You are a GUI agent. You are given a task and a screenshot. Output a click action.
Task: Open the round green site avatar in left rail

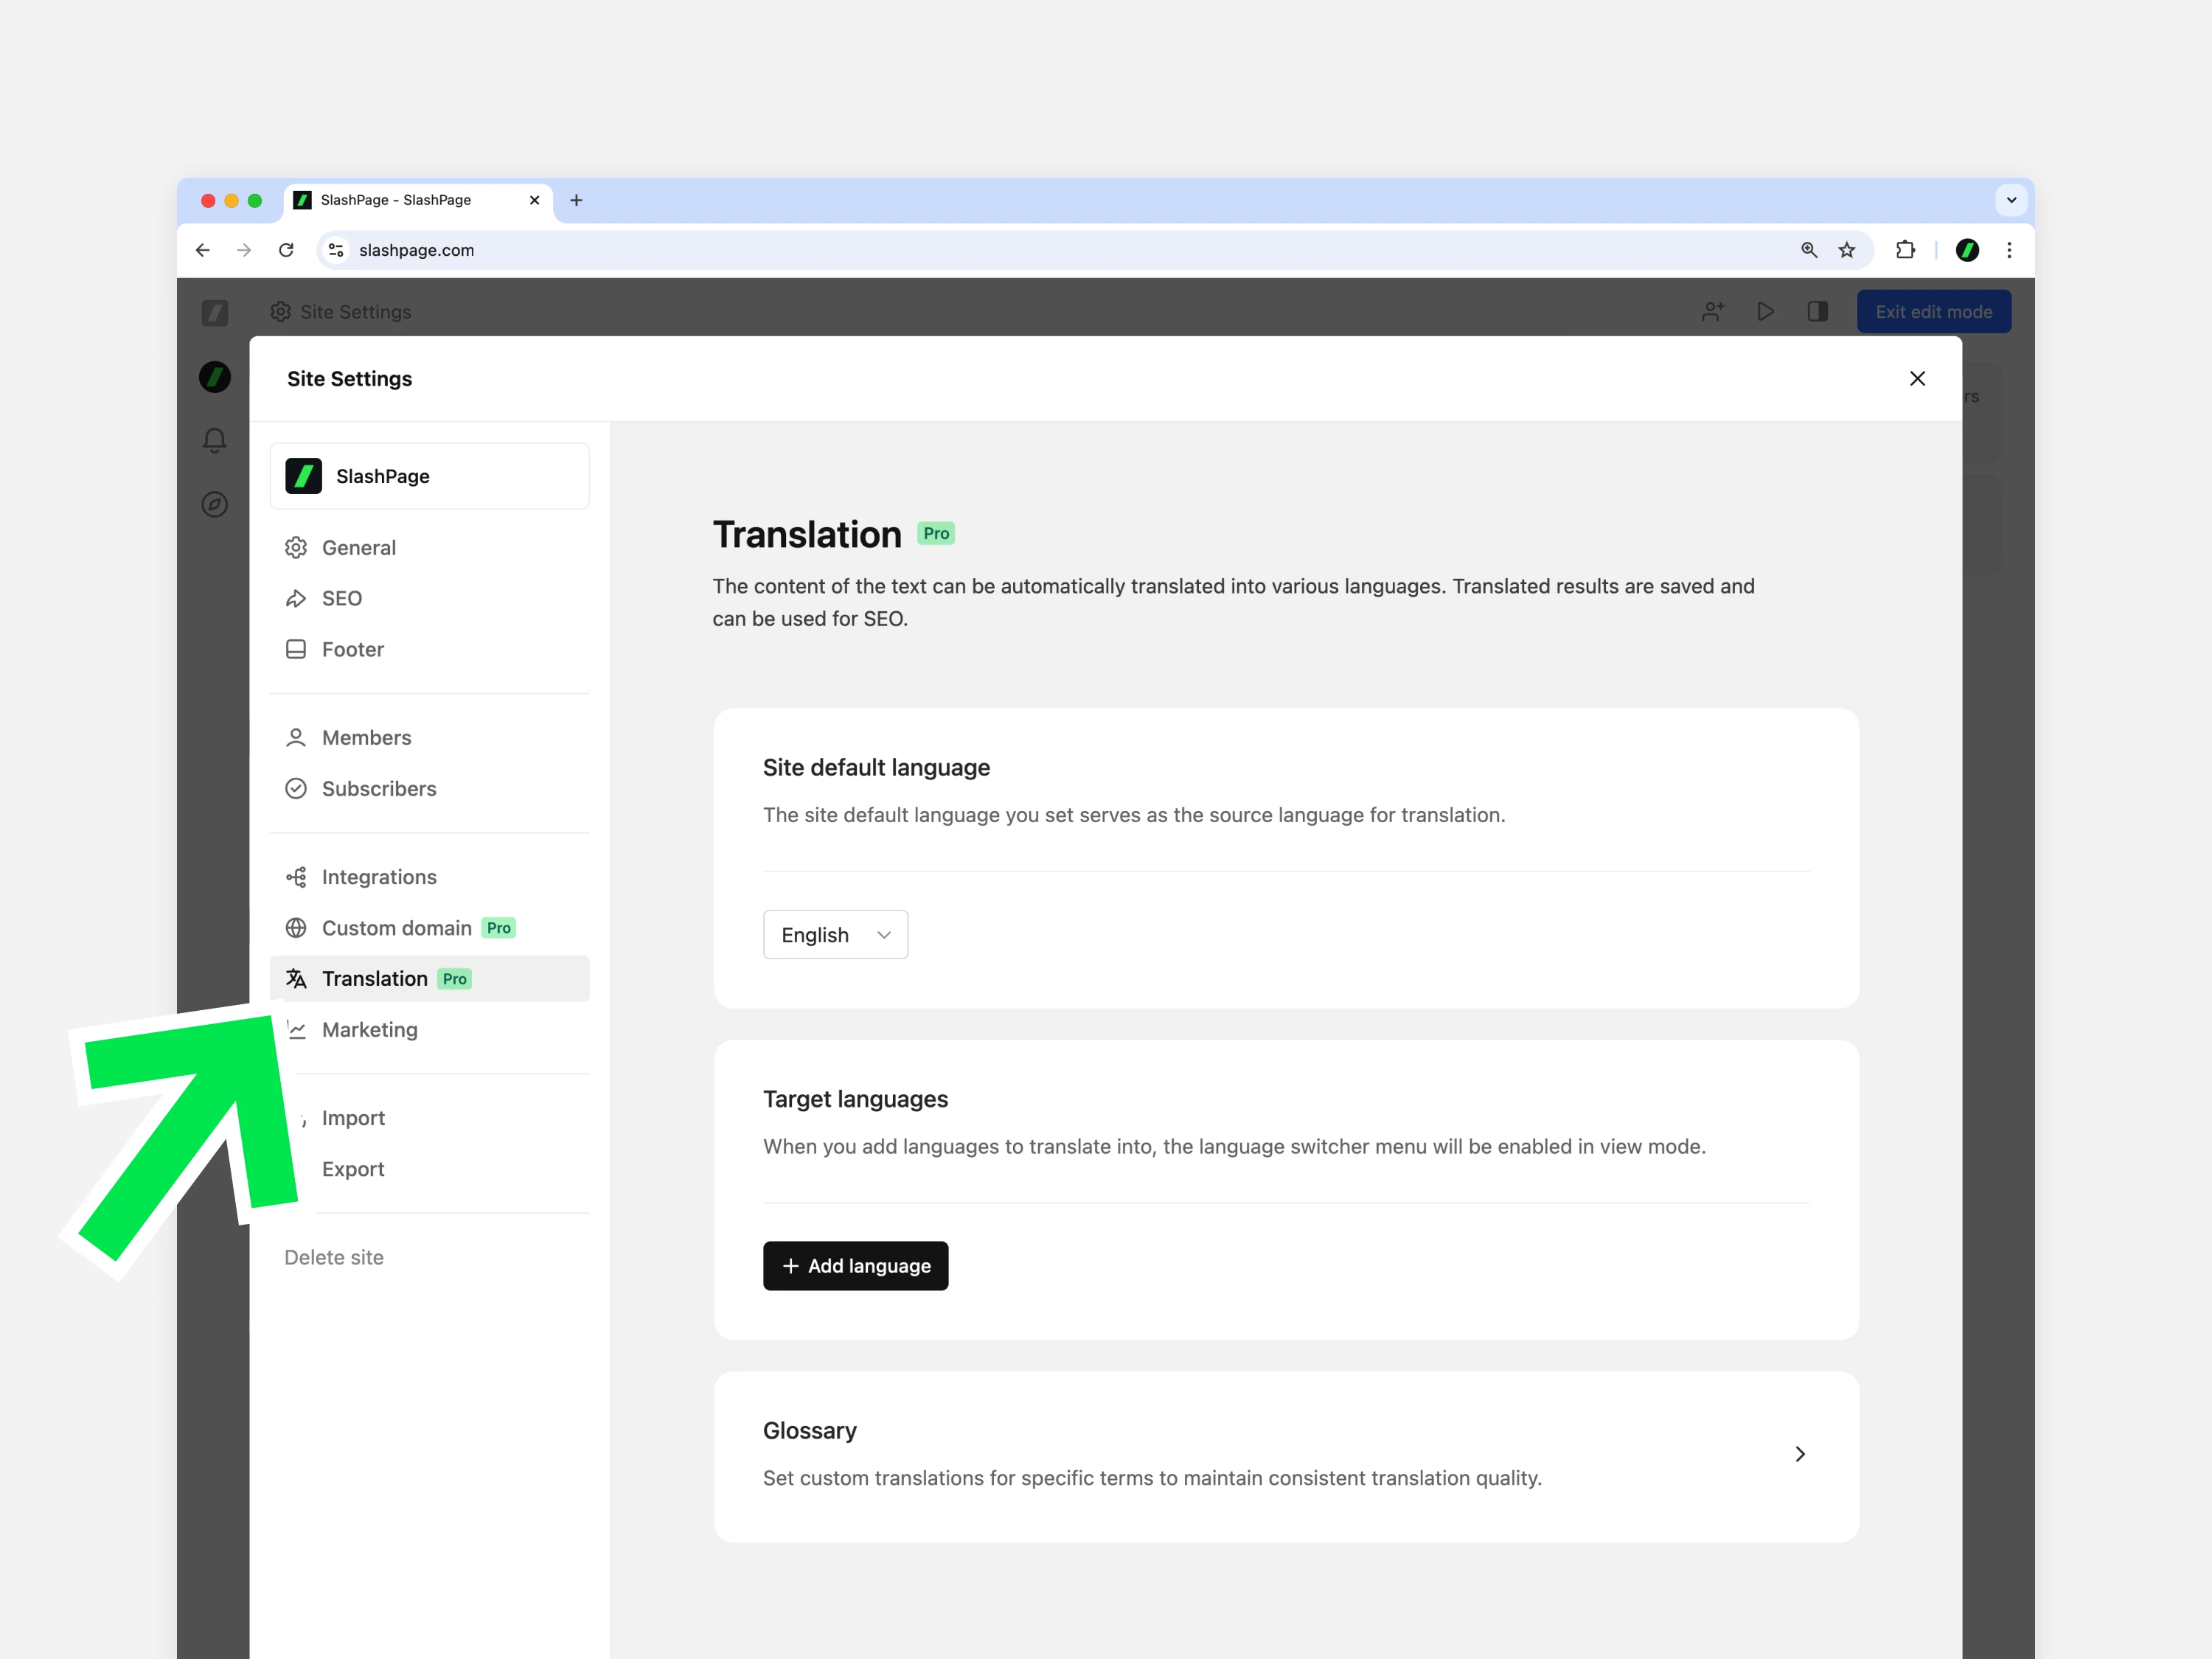coord(215,377)
